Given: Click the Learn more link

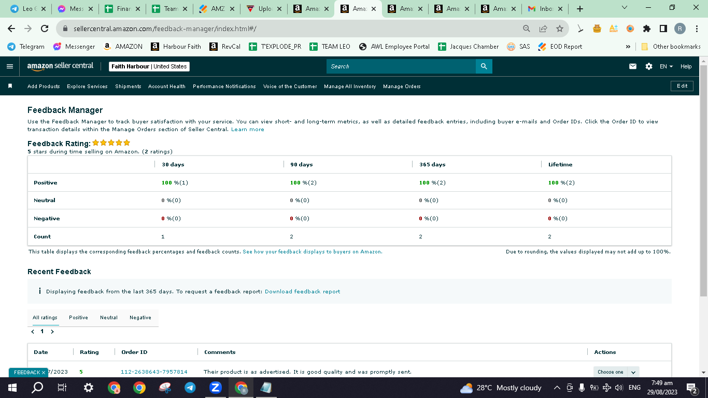Looking at the screenshot, I should click(248, 130).
